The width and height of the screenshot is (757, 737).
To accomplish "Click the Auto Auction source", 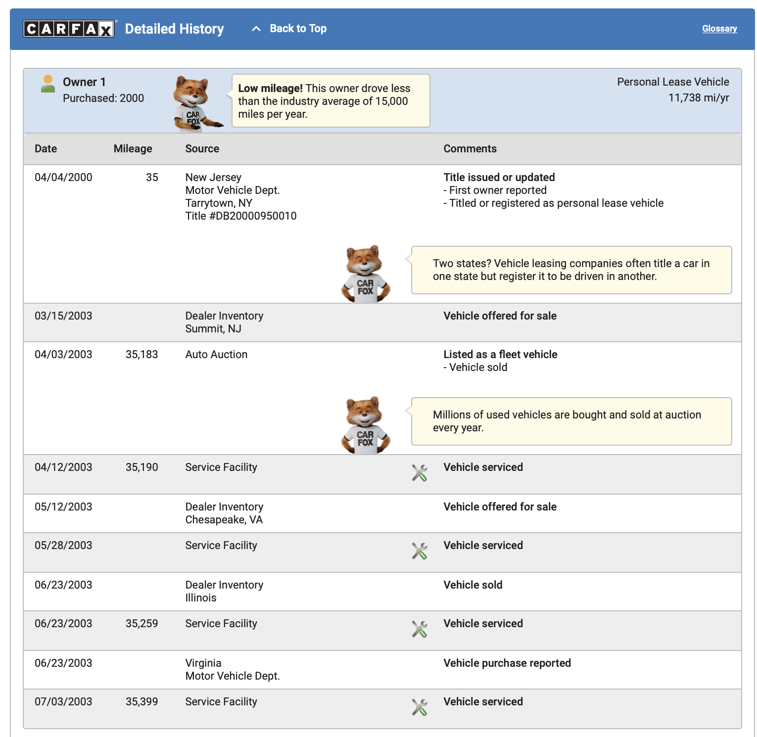I will pyautogui.click(x=216, y=355).
